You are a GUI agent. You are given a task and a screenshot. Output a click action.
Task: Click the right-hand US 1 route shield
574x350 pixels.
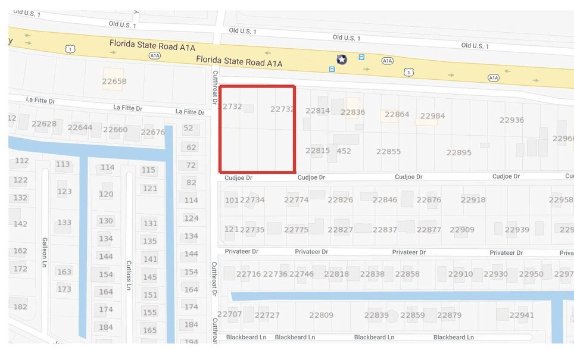408,71
